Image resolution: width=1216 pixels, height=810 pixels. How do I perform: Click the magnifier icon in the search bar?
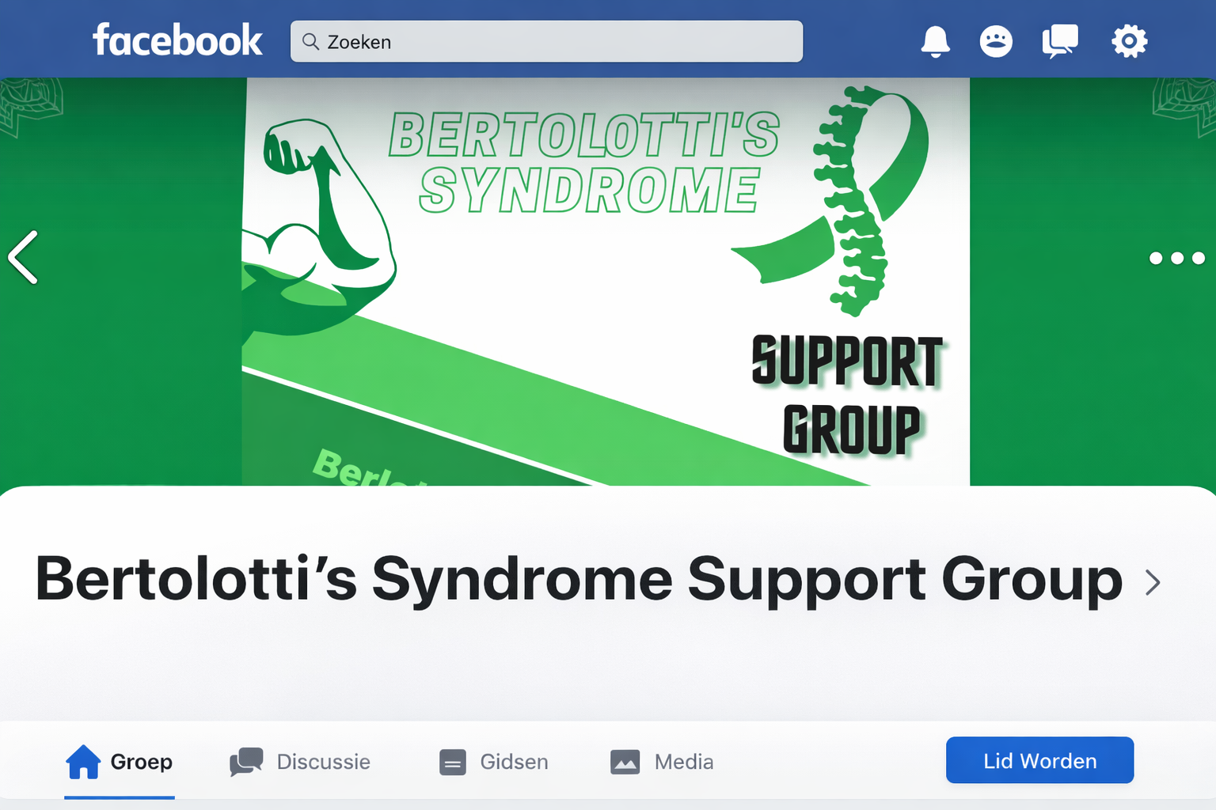coord(310,41)
